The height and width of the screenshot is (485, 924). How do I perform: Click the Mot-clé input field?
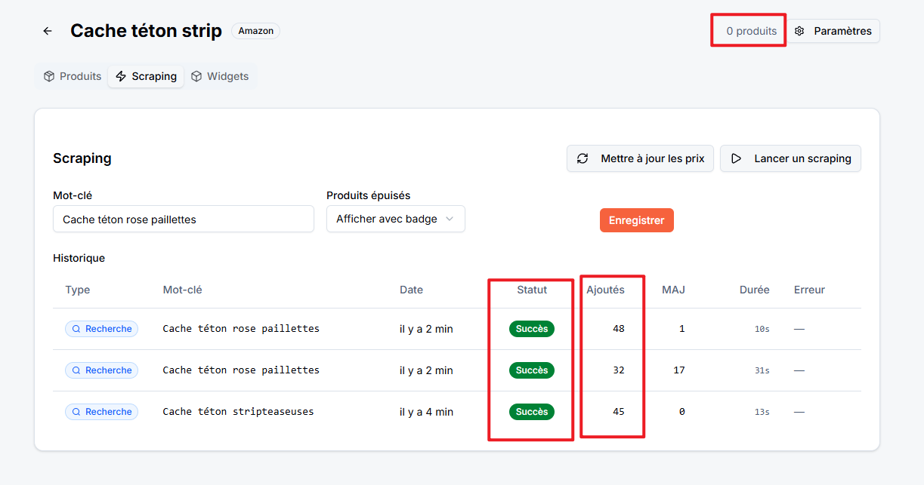184,219
